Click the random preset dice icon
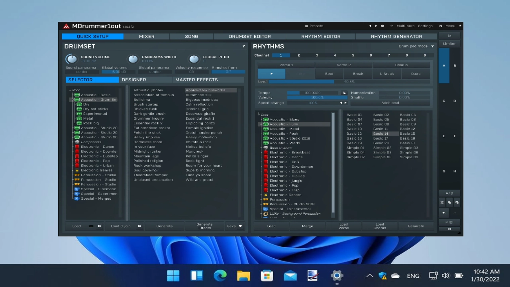This screenshot has height=287, width=510. [382, 26]
